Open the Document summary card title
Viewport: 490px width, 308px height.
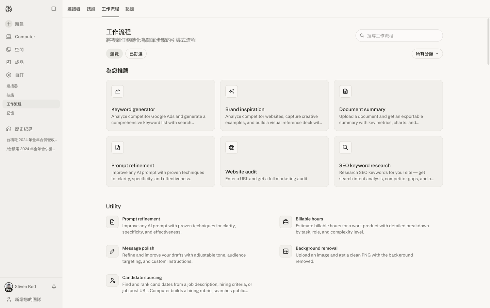362,109
